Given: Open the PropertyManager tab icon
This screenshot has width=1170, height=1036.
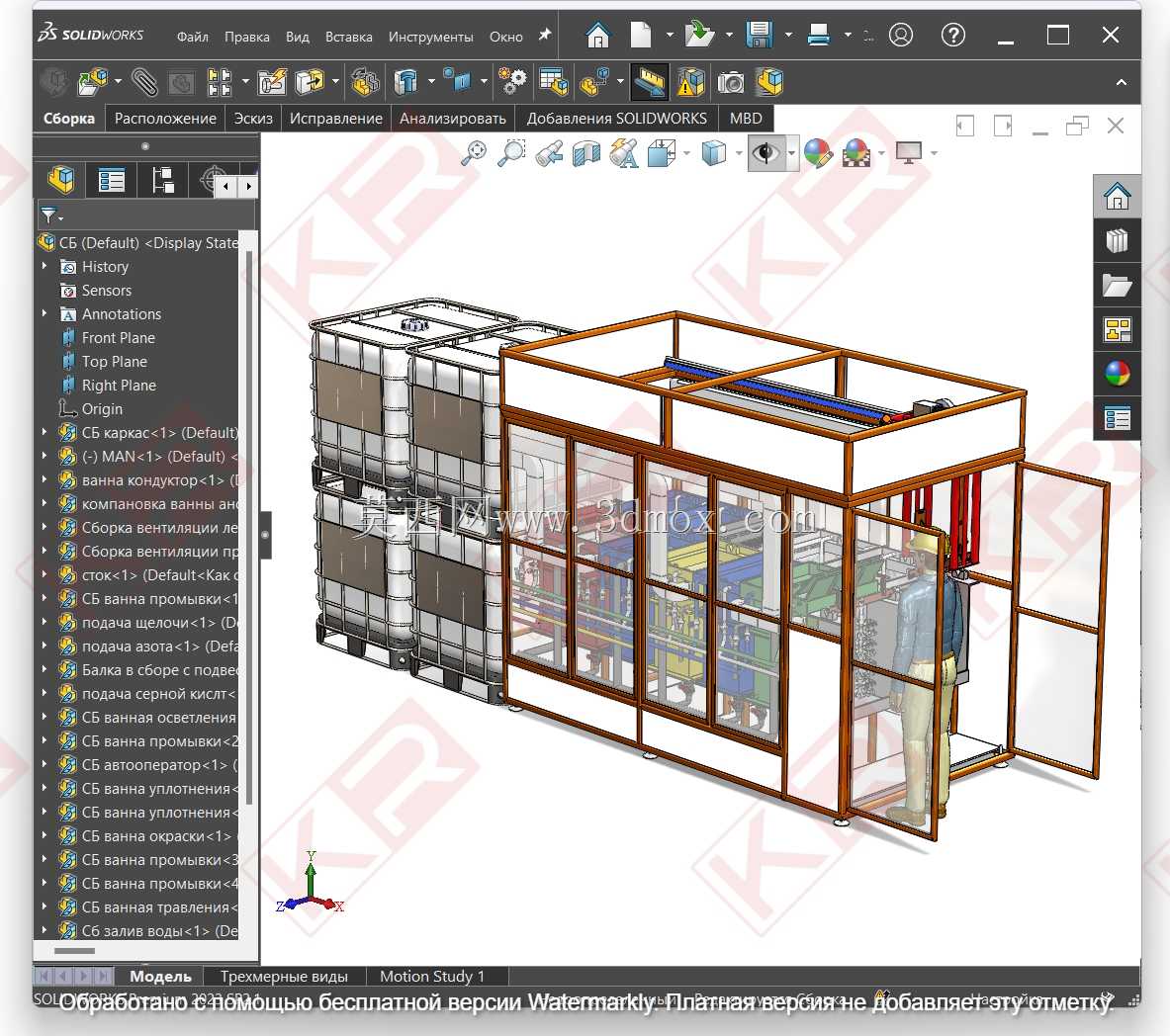Looking at the screenshot, I should pos(111,181).
